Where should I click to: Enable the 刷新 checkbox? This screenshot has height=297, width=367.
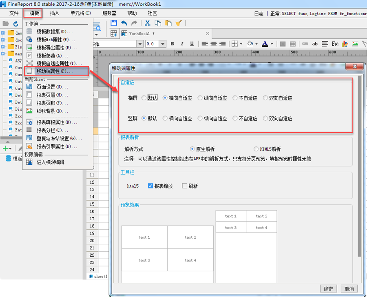coord(185,186)
